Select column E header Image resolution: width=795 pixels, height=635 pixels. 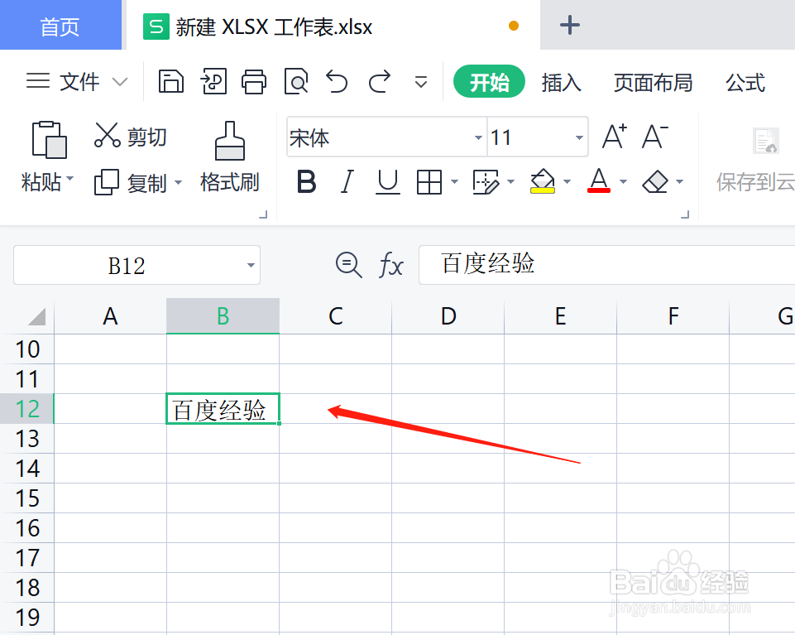click(x=560, y=316)
